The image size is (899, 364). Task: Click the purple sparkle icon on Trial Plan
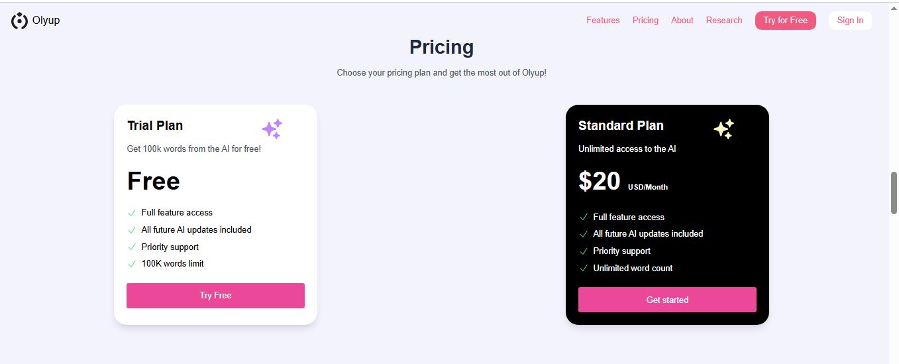[272, 129]
